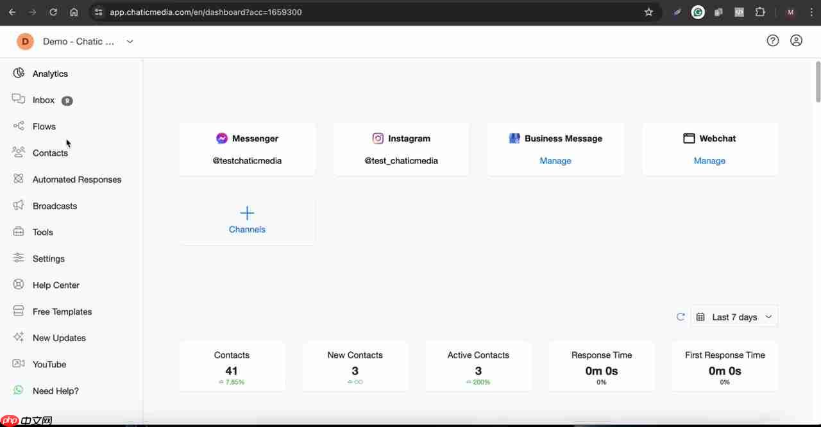Open the Free Templates stack icon
The image size is (821, 427).
click(x=19, y=311)
